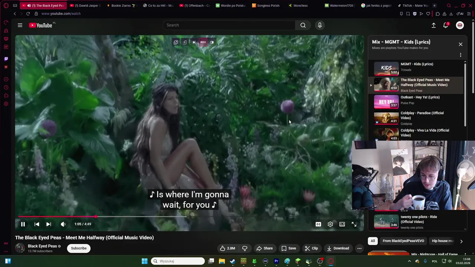
Task: Share the video
Action: pyautogui.click(x=265, y=248)
